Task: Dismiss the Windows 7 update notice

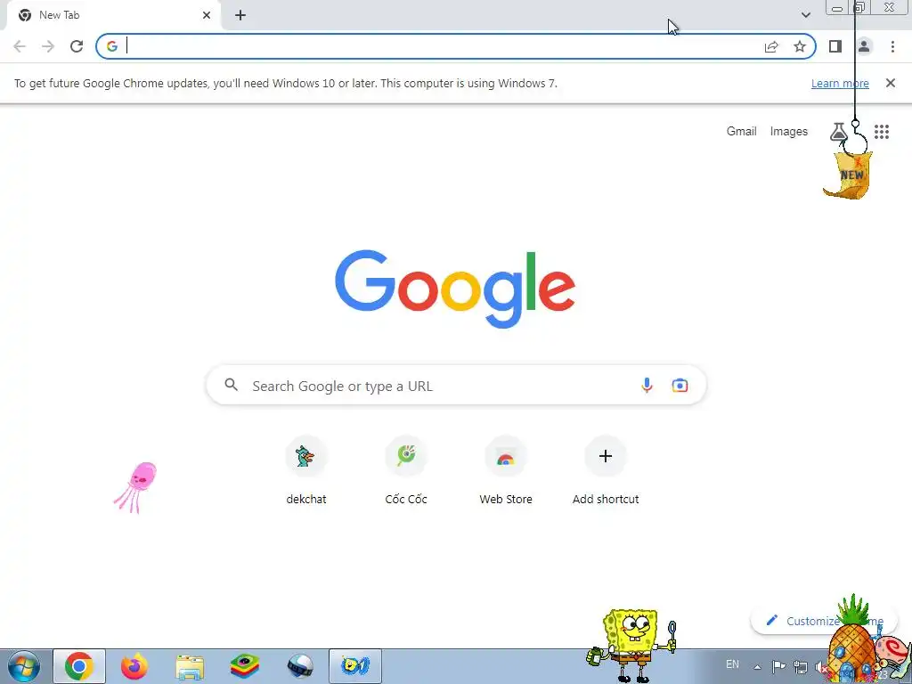Action: point(890,83)
